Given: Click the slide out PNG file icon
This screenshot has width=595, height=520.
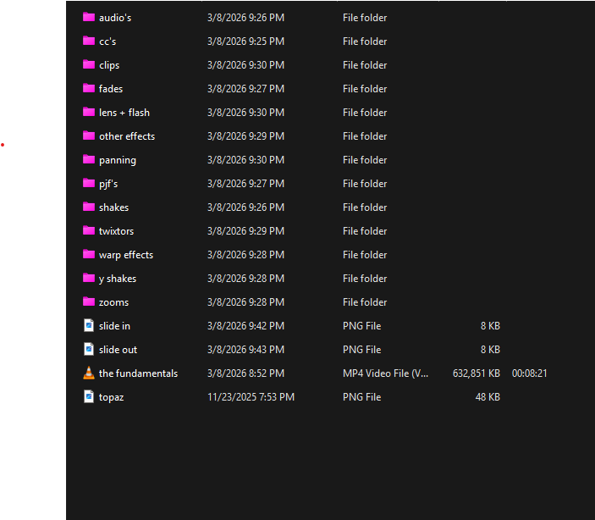Looking at the screenshot, I should coord(89,349).
